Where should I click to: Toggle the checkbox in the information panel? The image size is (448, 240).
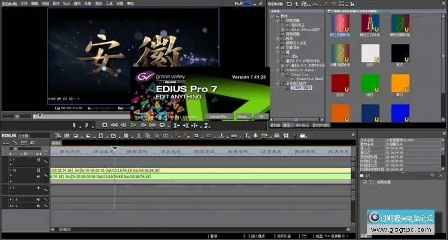(365, 182)
